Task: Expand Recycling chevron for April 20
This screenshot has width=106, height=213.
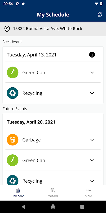Action: click(x=92, y=181)
